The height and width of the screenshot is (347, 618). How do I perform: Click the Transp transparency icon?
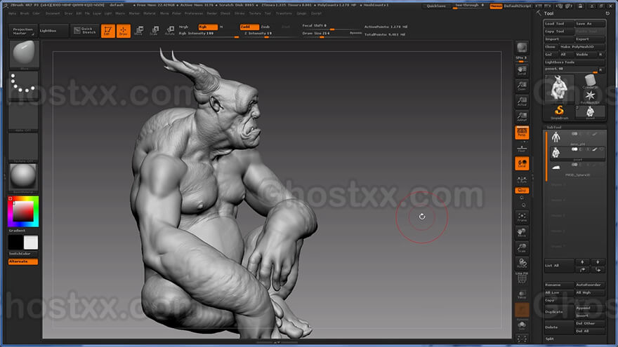[522, 294]
